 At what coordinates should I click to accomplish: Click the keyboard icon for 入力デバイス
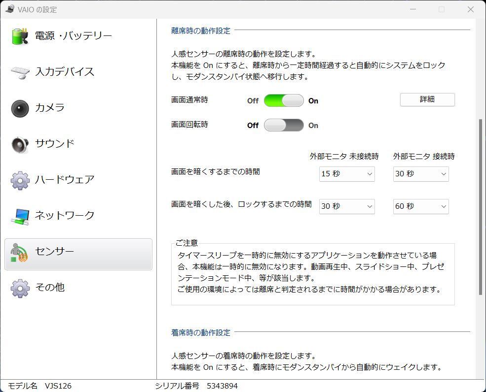[x=20, y=72]
